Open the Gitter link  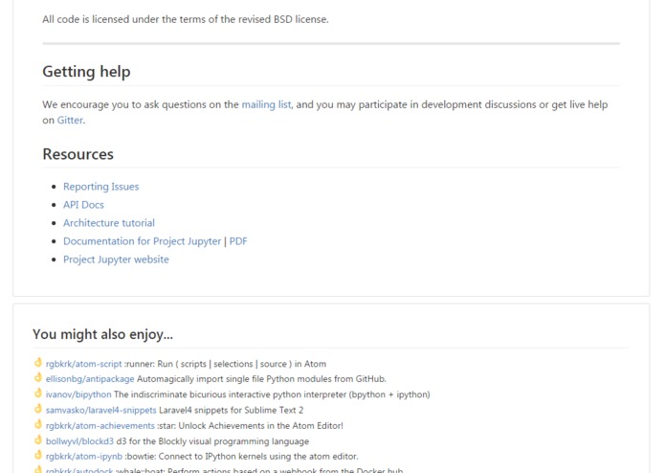point(70,120)
